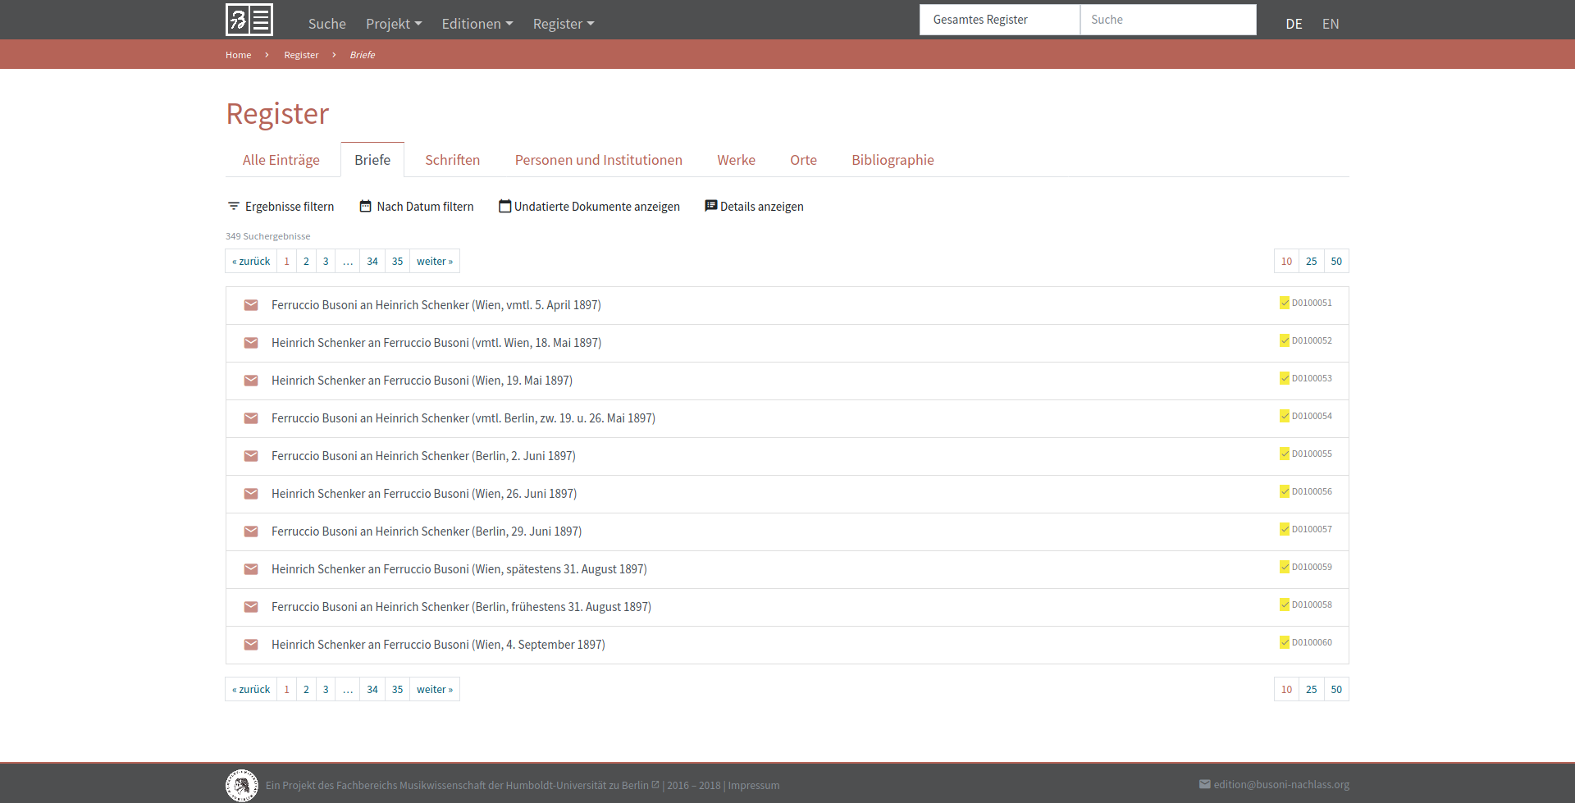Open the Impressum footer link
The height and width of the screenshot is (803, 1575).
[754, 785]
